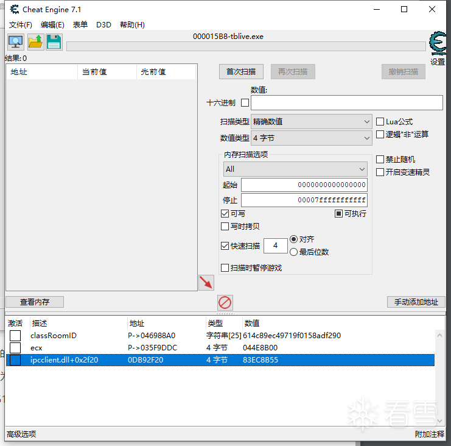451x446 pixels.
Task: Click the fast scan alignment field showing 4
Action: pos(276,246)
